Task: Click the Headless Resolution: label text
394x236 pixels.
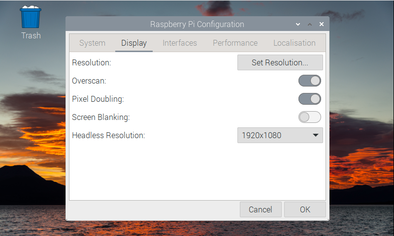Action: pyautogui.click(x=108, y=135)
